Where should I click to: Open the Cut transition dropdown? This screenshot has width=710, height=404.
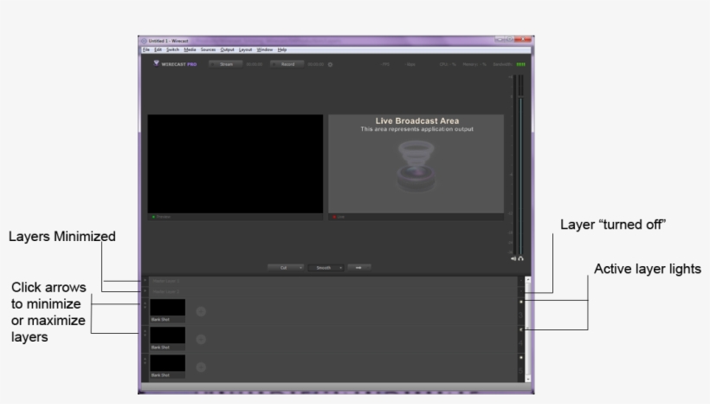click(286, 267)
